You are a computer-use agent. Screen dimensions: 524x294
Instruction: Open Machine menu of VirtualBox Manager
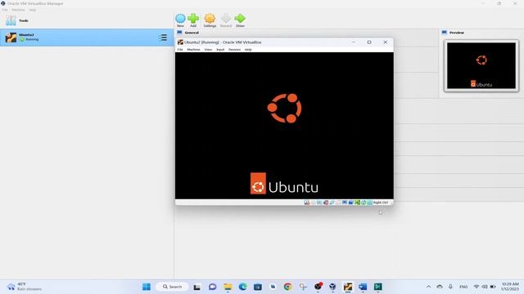18,10
